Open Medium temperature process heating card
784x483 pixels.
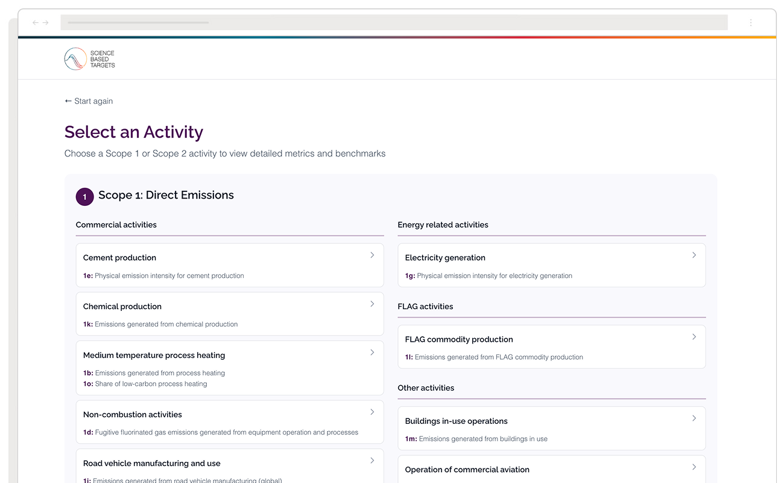click(x=230, y=368)
